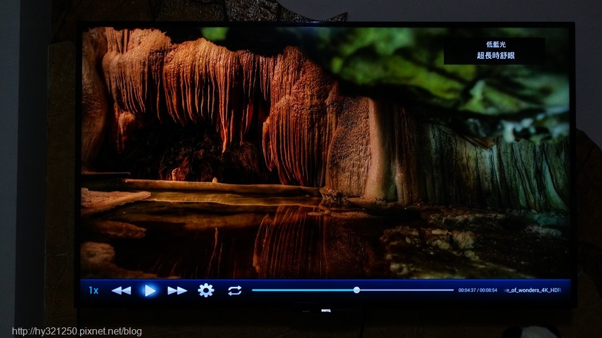Click the 00:04:37 / 00:08:54 time readout
Screen dimensions: 602x338
477,290
